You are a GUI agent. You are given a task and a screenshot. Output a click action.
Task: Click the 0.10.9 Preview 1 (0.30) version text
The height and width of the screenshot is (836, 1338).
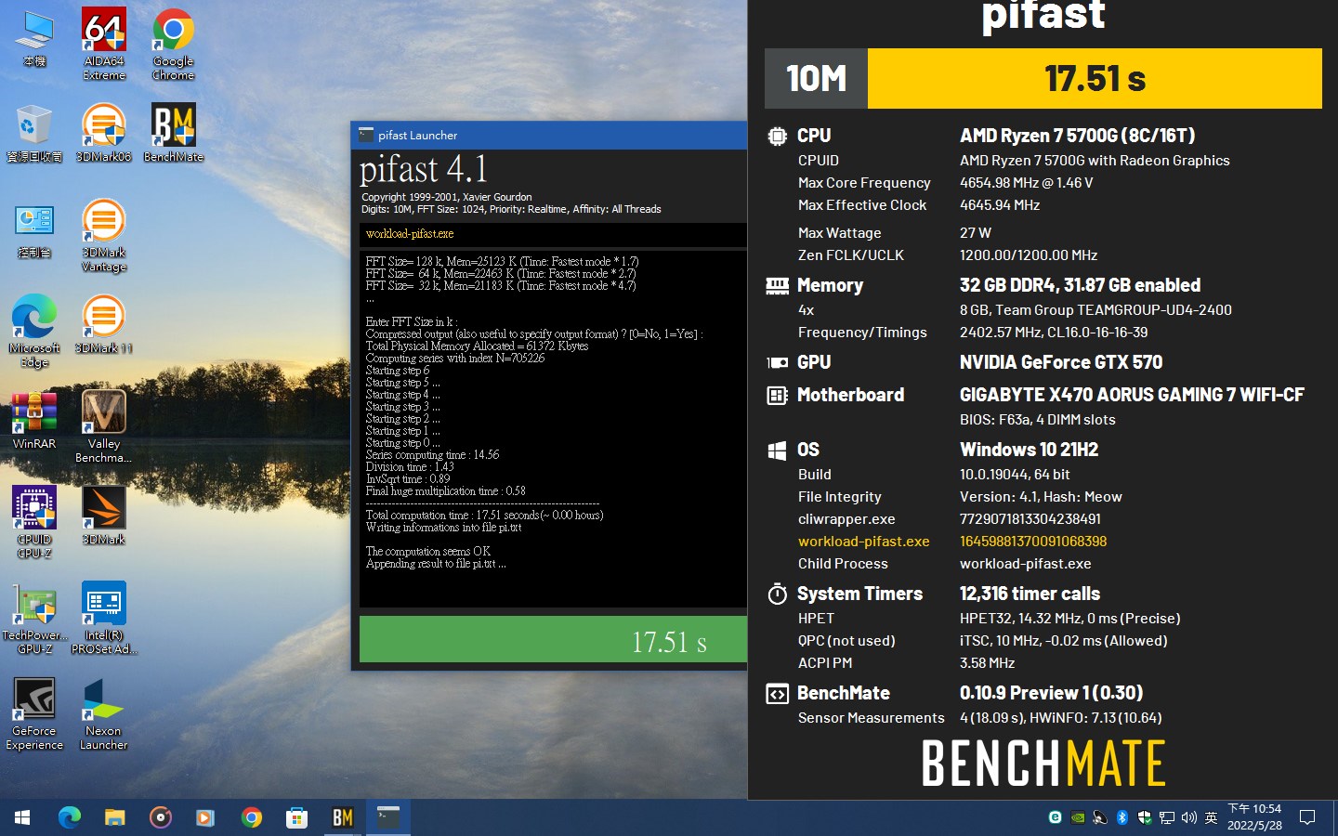pyautogui.click(x=1051, y=693)
